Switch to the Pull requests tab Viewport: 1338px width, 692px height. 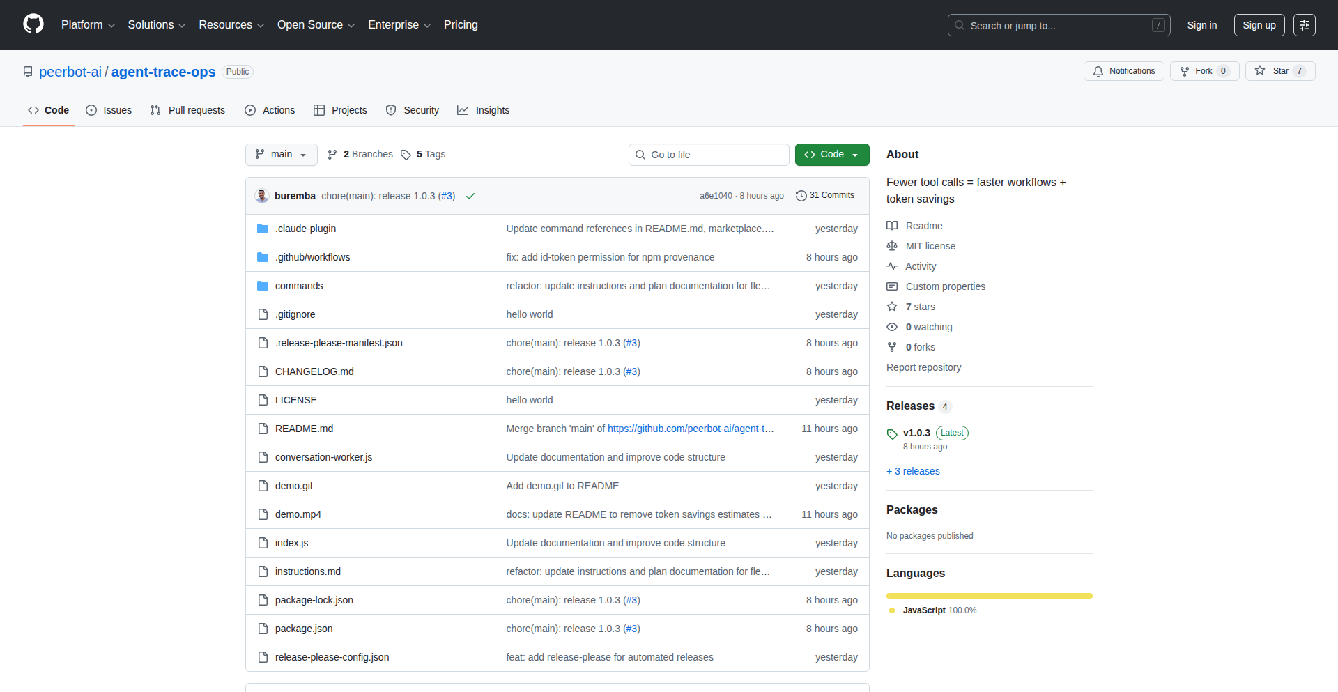[187, 110]
